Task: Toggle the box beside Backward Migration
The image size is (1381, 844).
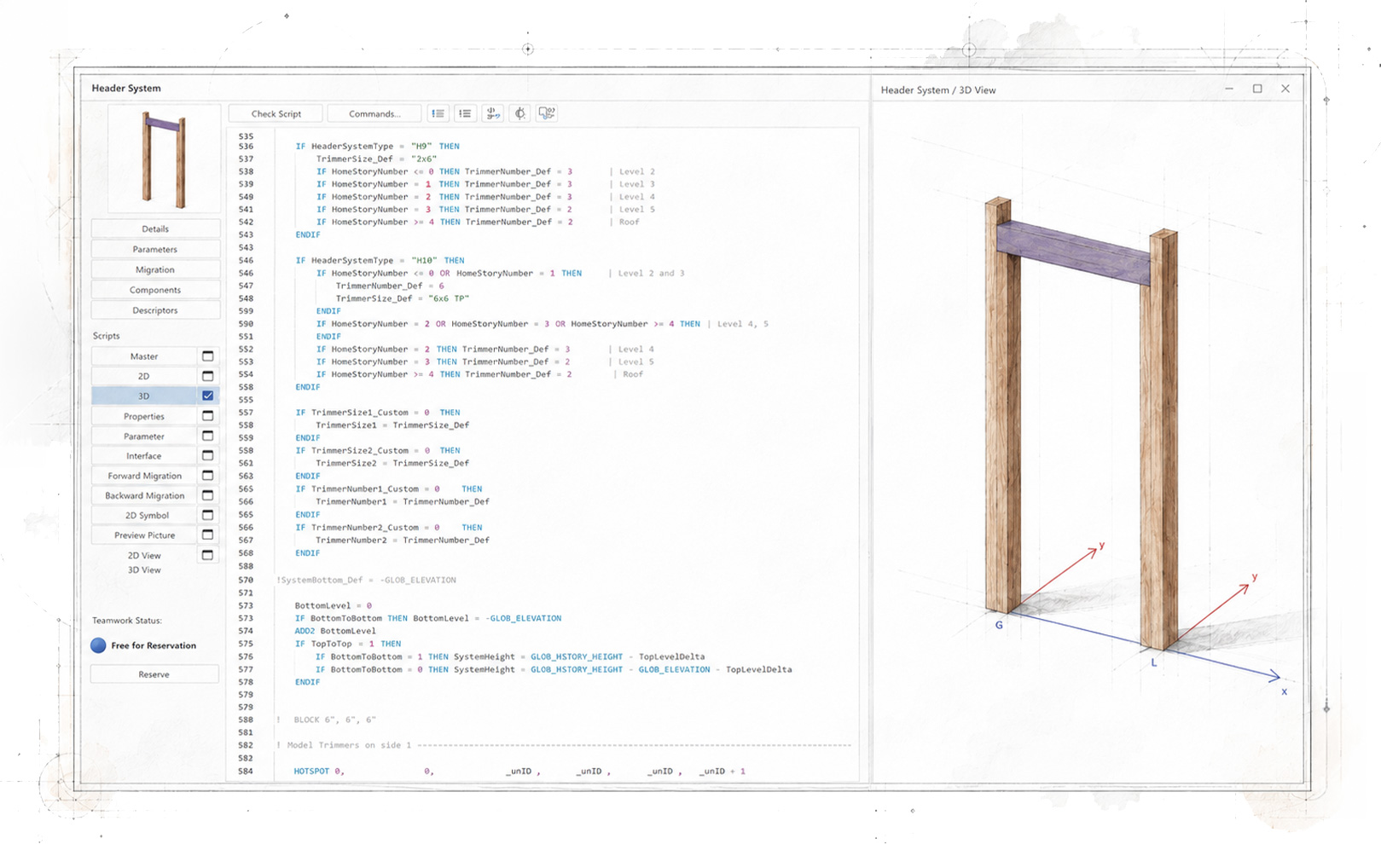Action: [207, 495]
